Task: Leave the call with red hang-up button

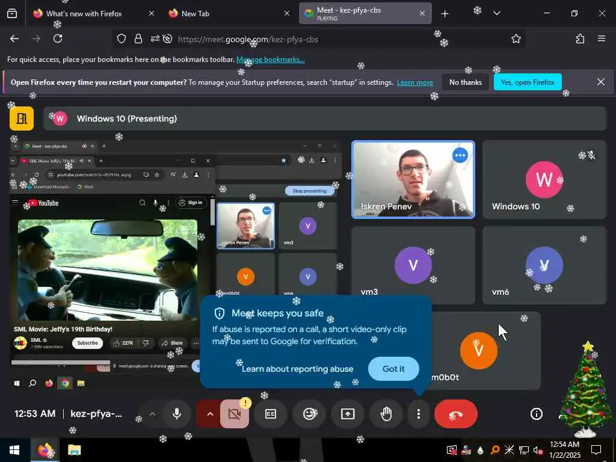Action: point(456,414)
